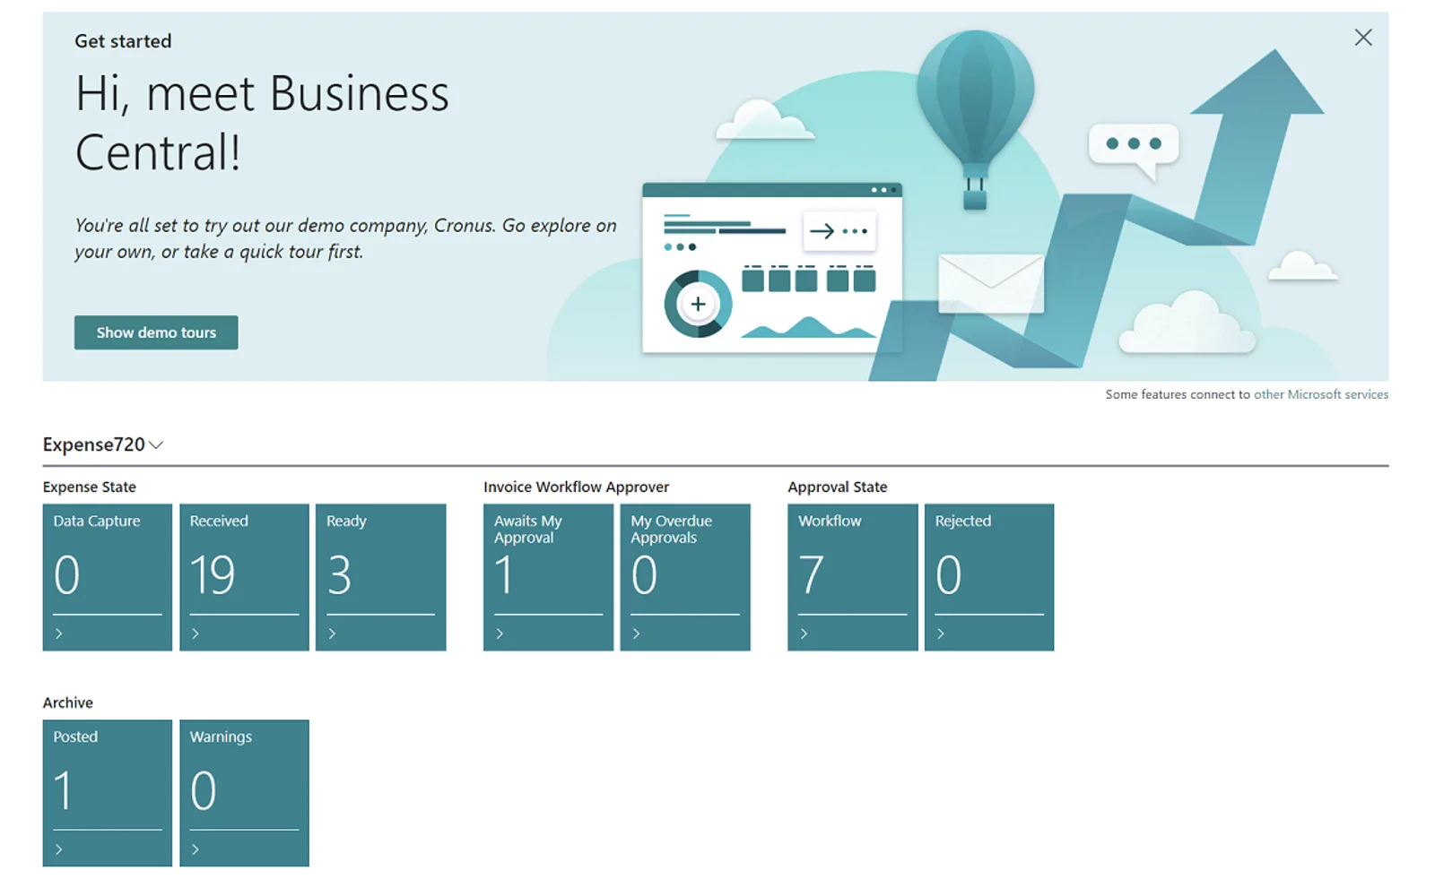Open other Microsoft services link
This screenshot has width=1435, height=896.
pos(1320,394)
